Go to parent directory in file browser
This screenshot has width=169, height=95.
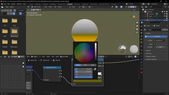8,11
